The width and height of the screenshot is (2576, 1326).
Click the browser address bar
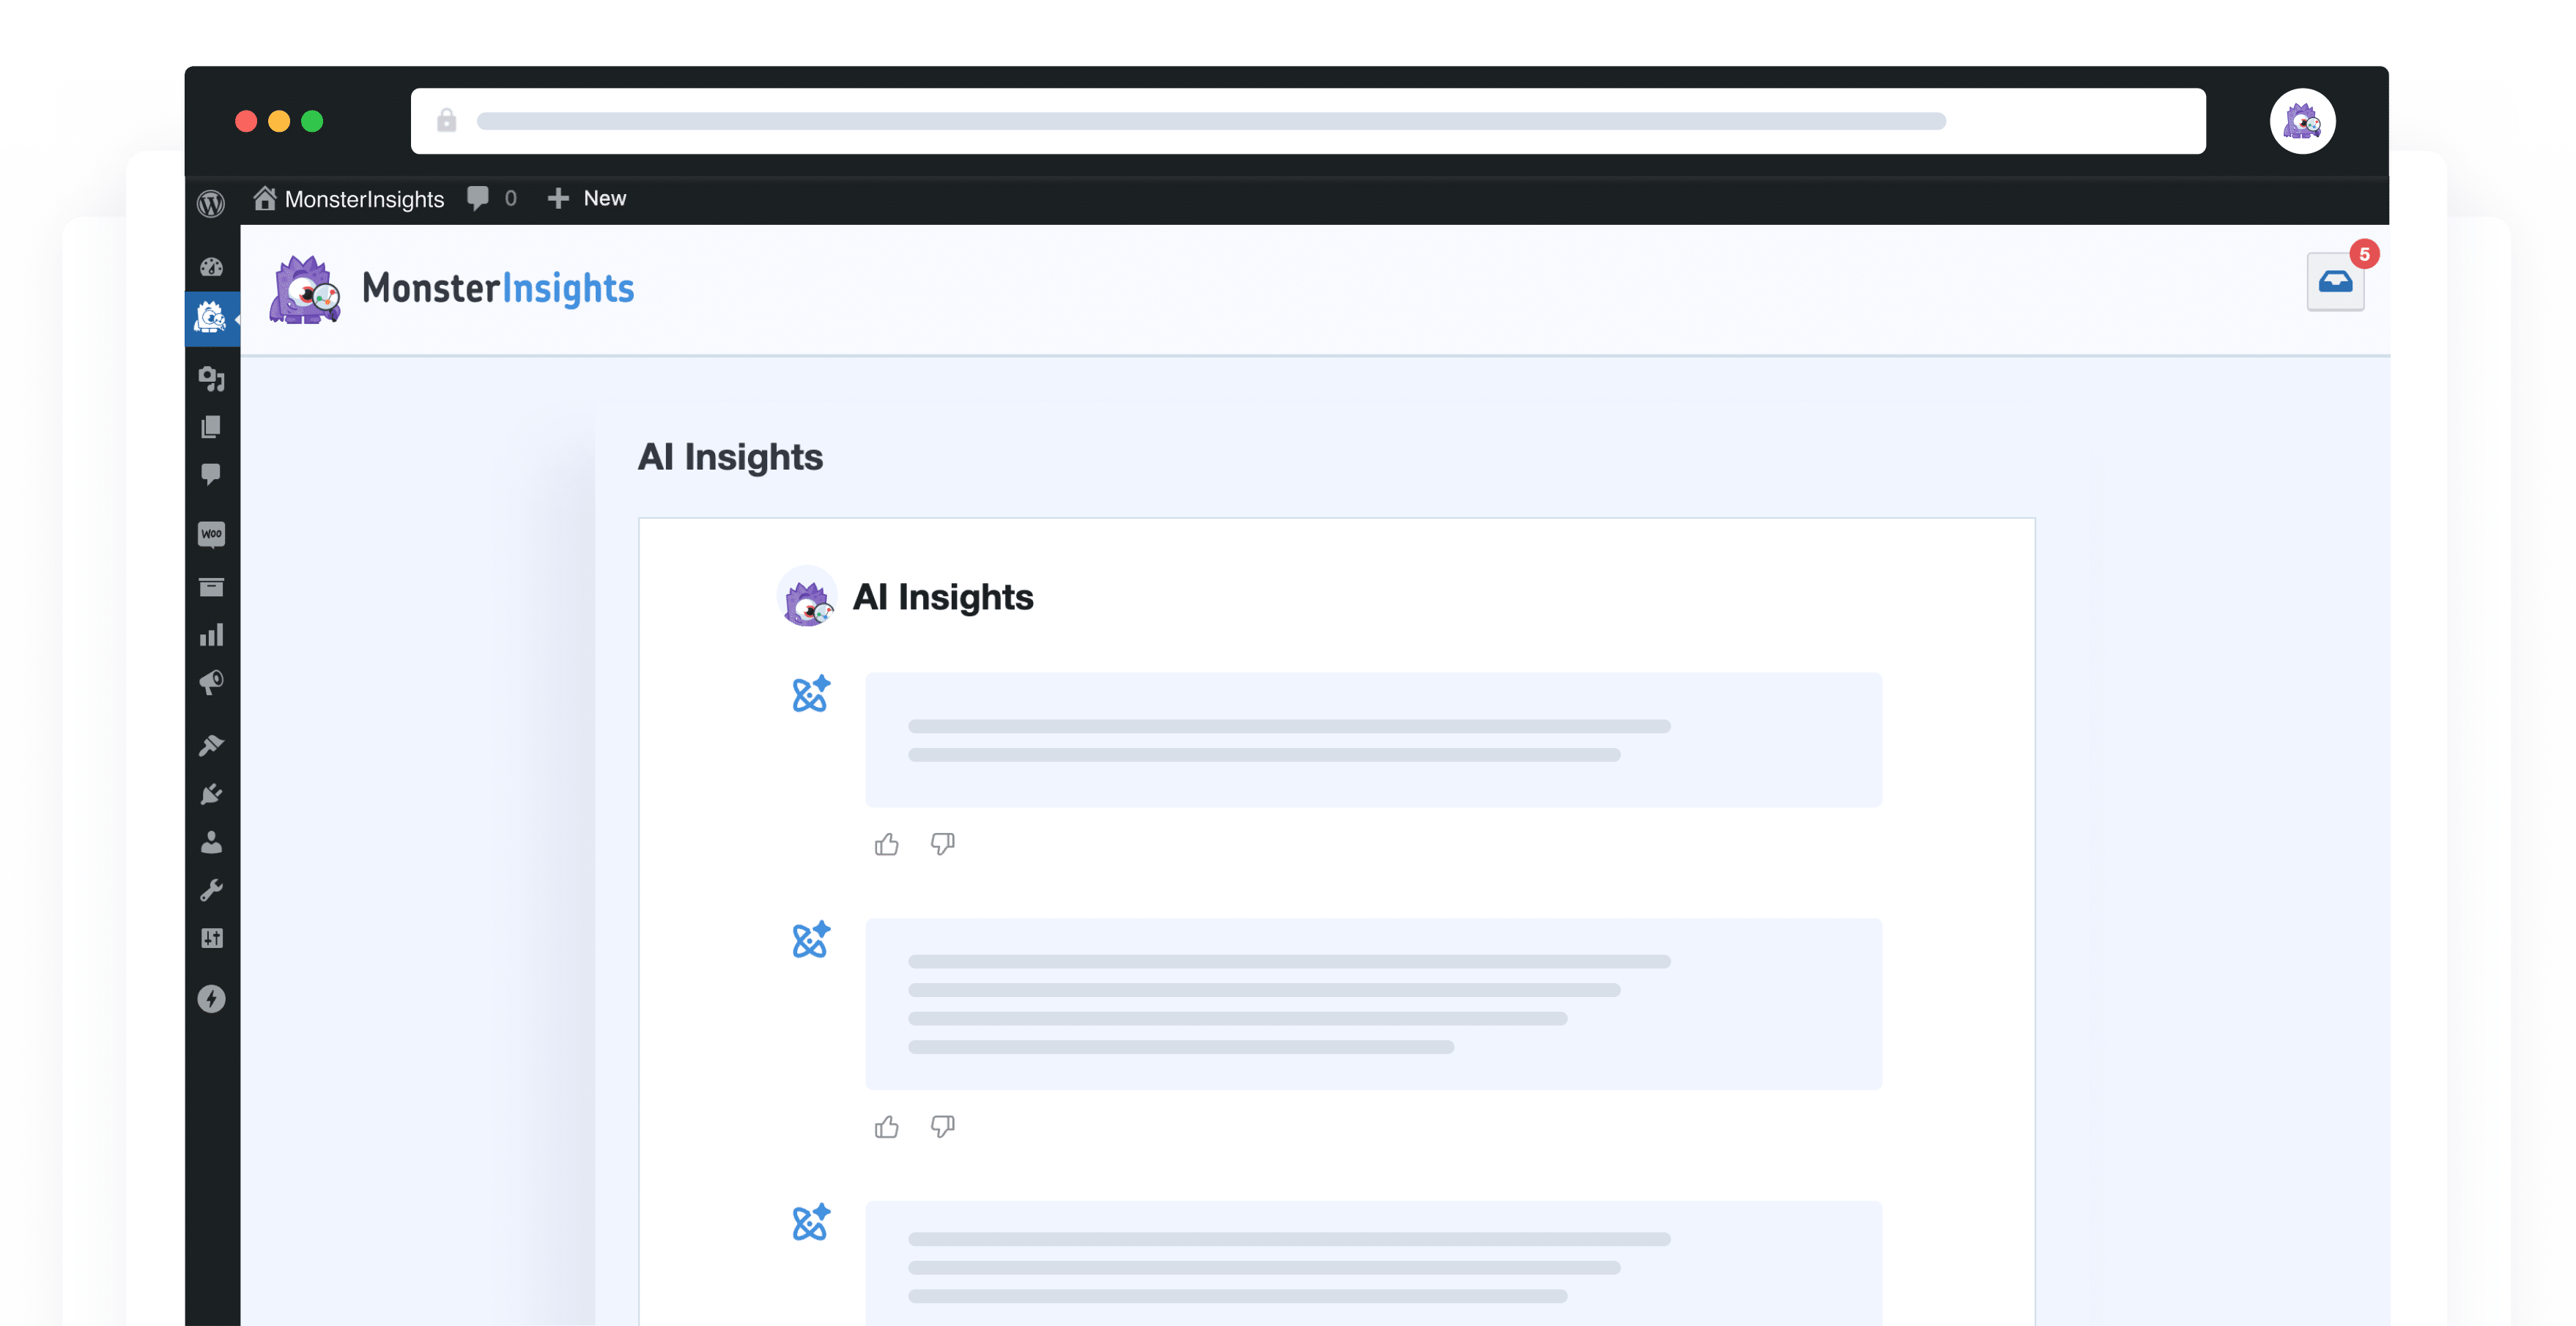point(1307,121)
